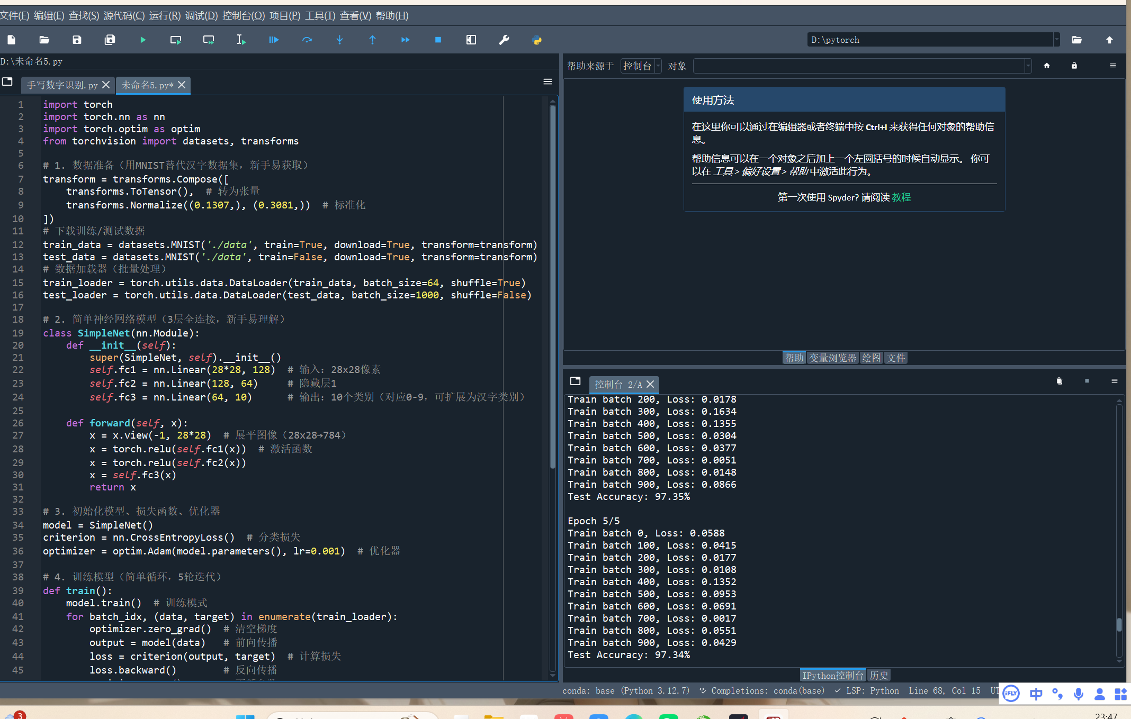Screen dimensions: 1131x719
Task: Open the editor pane options hamburger menu
Action: (x=547, y=81)
